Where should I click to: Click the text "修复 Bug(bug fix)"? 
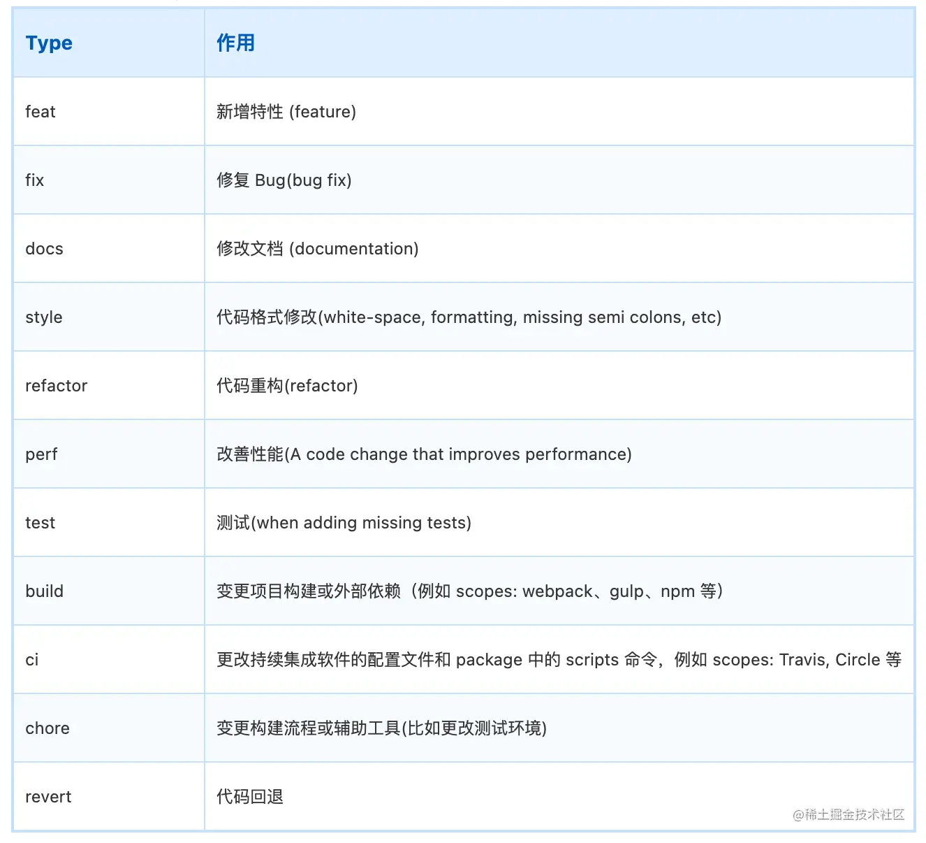pos(284,180)
